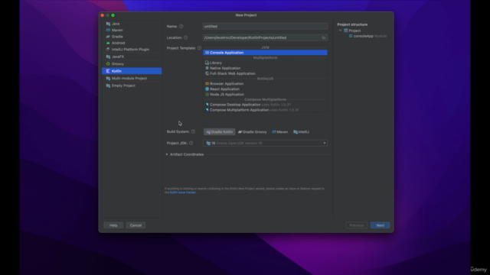
Task: Choose Gradle Groovy build system
Action: tap(252, 132)
